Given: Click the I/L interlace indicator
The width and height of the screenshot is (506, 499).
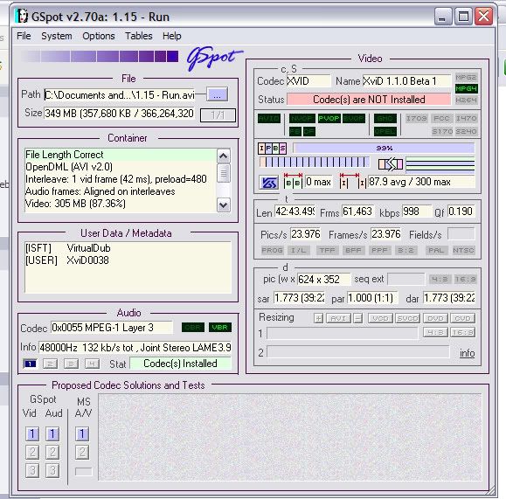Looking at the screenshot, I should tap(298, 250).
